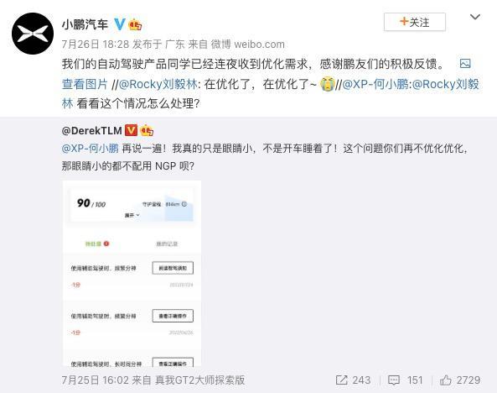Screen dimensions: 497x393
Task: Click the 7月25日 16:02 timestamp
Action: point(95,380)
